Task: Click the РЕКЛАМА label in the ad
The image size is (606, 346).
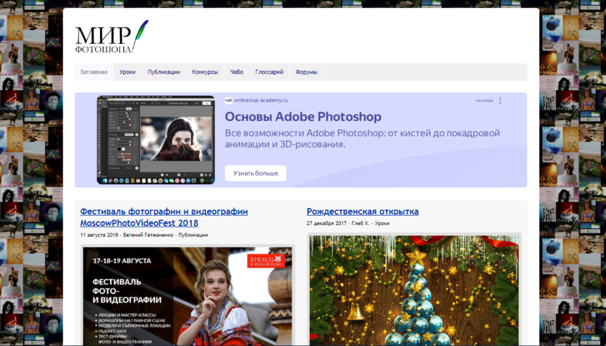Action: point(485,101)
